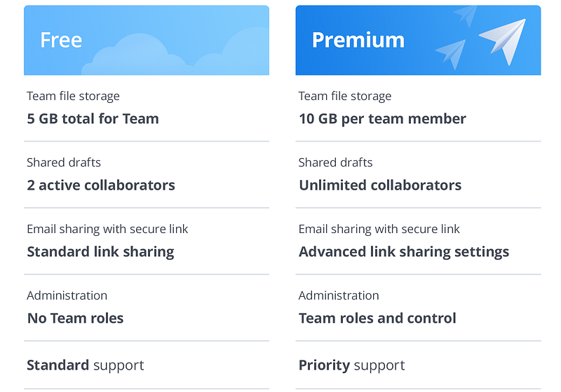
Task: Select the Premium plan title
Action: [358, 40]
